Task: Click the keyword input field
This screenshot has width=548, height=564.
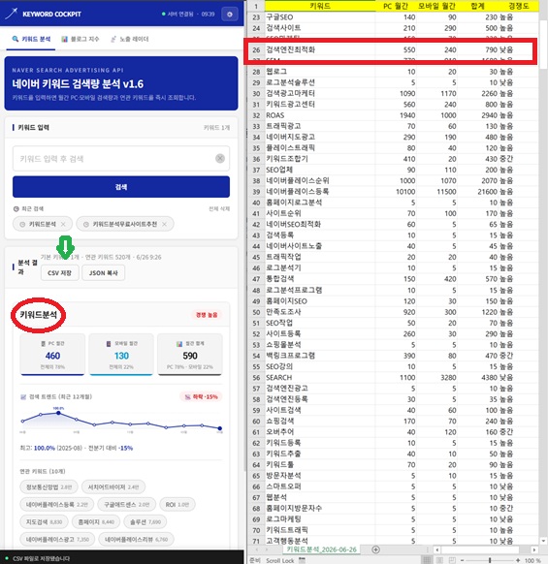Action: tap(121, 158)
